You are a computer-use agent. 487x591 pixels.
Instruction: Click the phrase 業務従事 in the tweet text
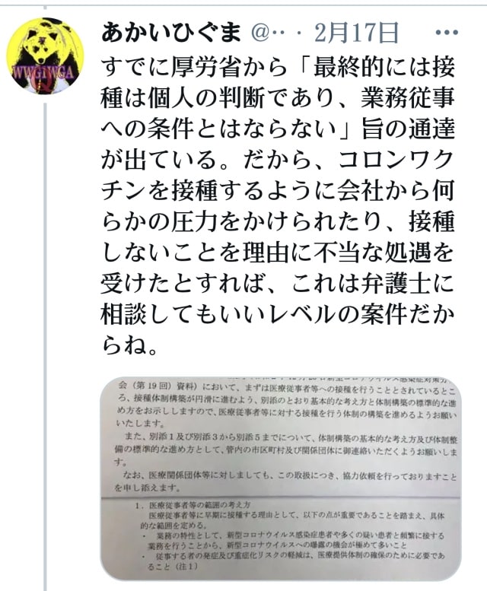(408, 98)
